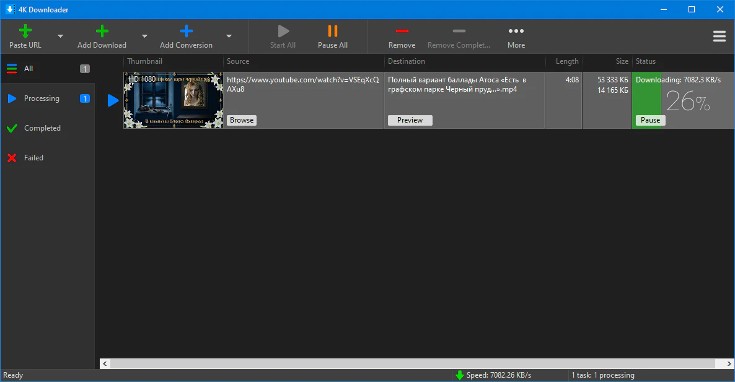This screenshot has width=735, height=382.
Task: Show the Completed downloads list
Action: [42, 128]
